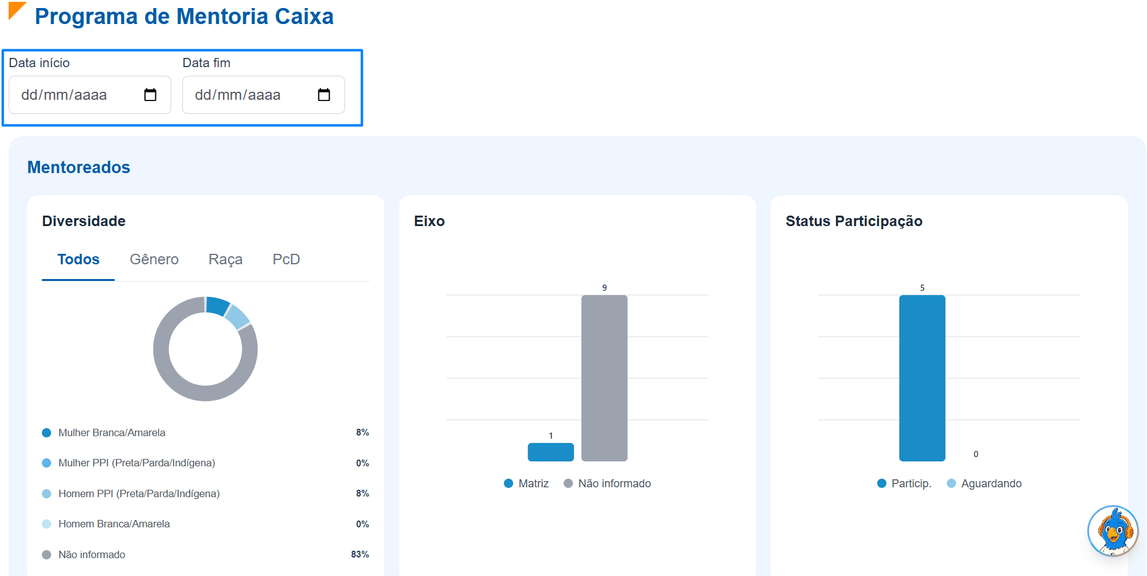The image size is (1147, 576).
Task: Click the Mentoreados section heading
Action: [79, 167]
